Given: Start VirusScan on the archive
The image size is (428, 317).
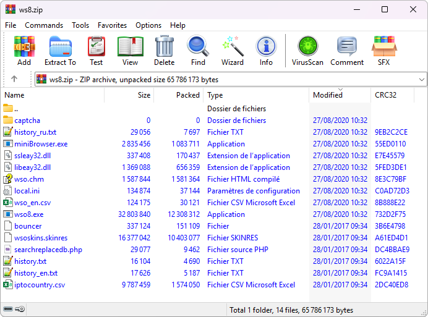Looking at the screenshot, I should pyautogui.click(x=307, y=51).
